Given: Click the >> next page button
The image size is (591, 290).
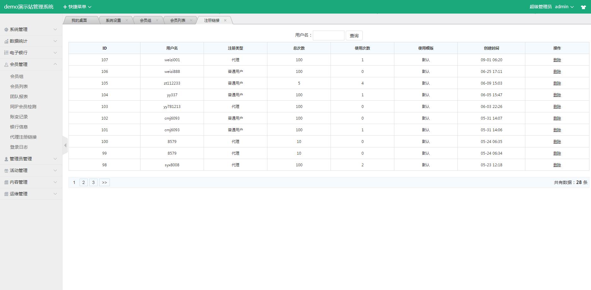Looking at the screenshot, I should click(104, 182).
